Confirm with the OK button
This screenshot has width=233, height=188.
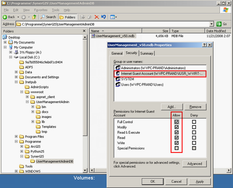153,181
